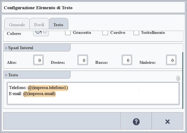Collapse the Testo section header
Viewport: 187px width, 133px height.
coord(37,75)
